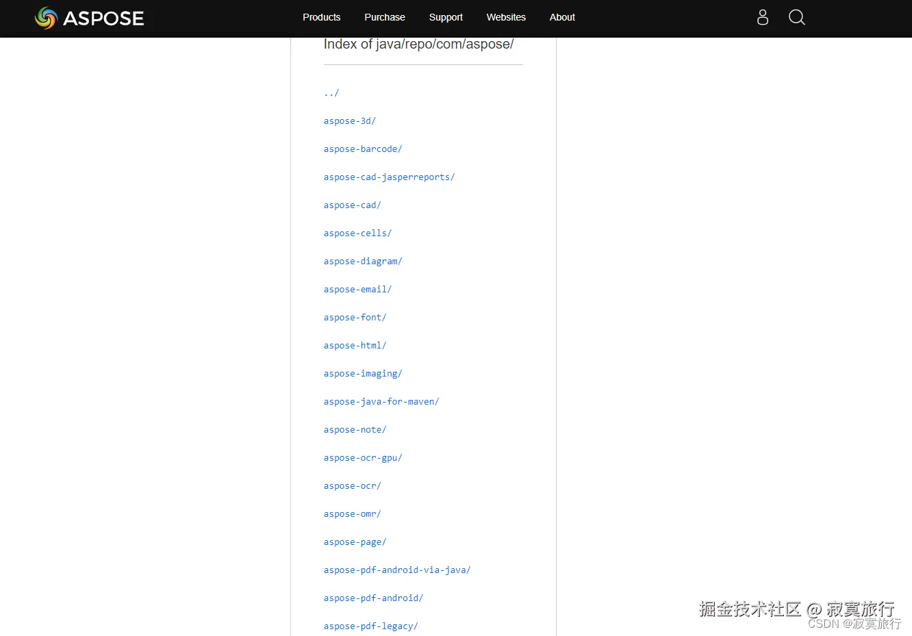Viewport: 912px width, 636px height.
Task: Open the aspose-cells/ folder link
Action: pos(358,233)
